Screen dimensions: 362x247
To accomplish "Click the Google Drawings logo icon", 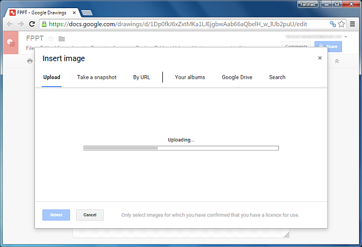I will (x=11, y=43).
